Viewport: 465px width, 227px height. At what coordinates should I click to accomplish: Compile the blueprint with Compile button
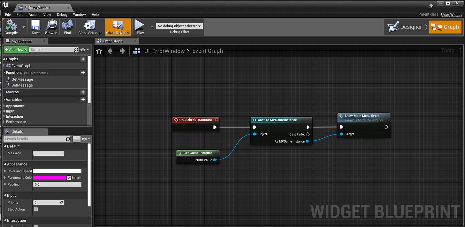(11, 27)
